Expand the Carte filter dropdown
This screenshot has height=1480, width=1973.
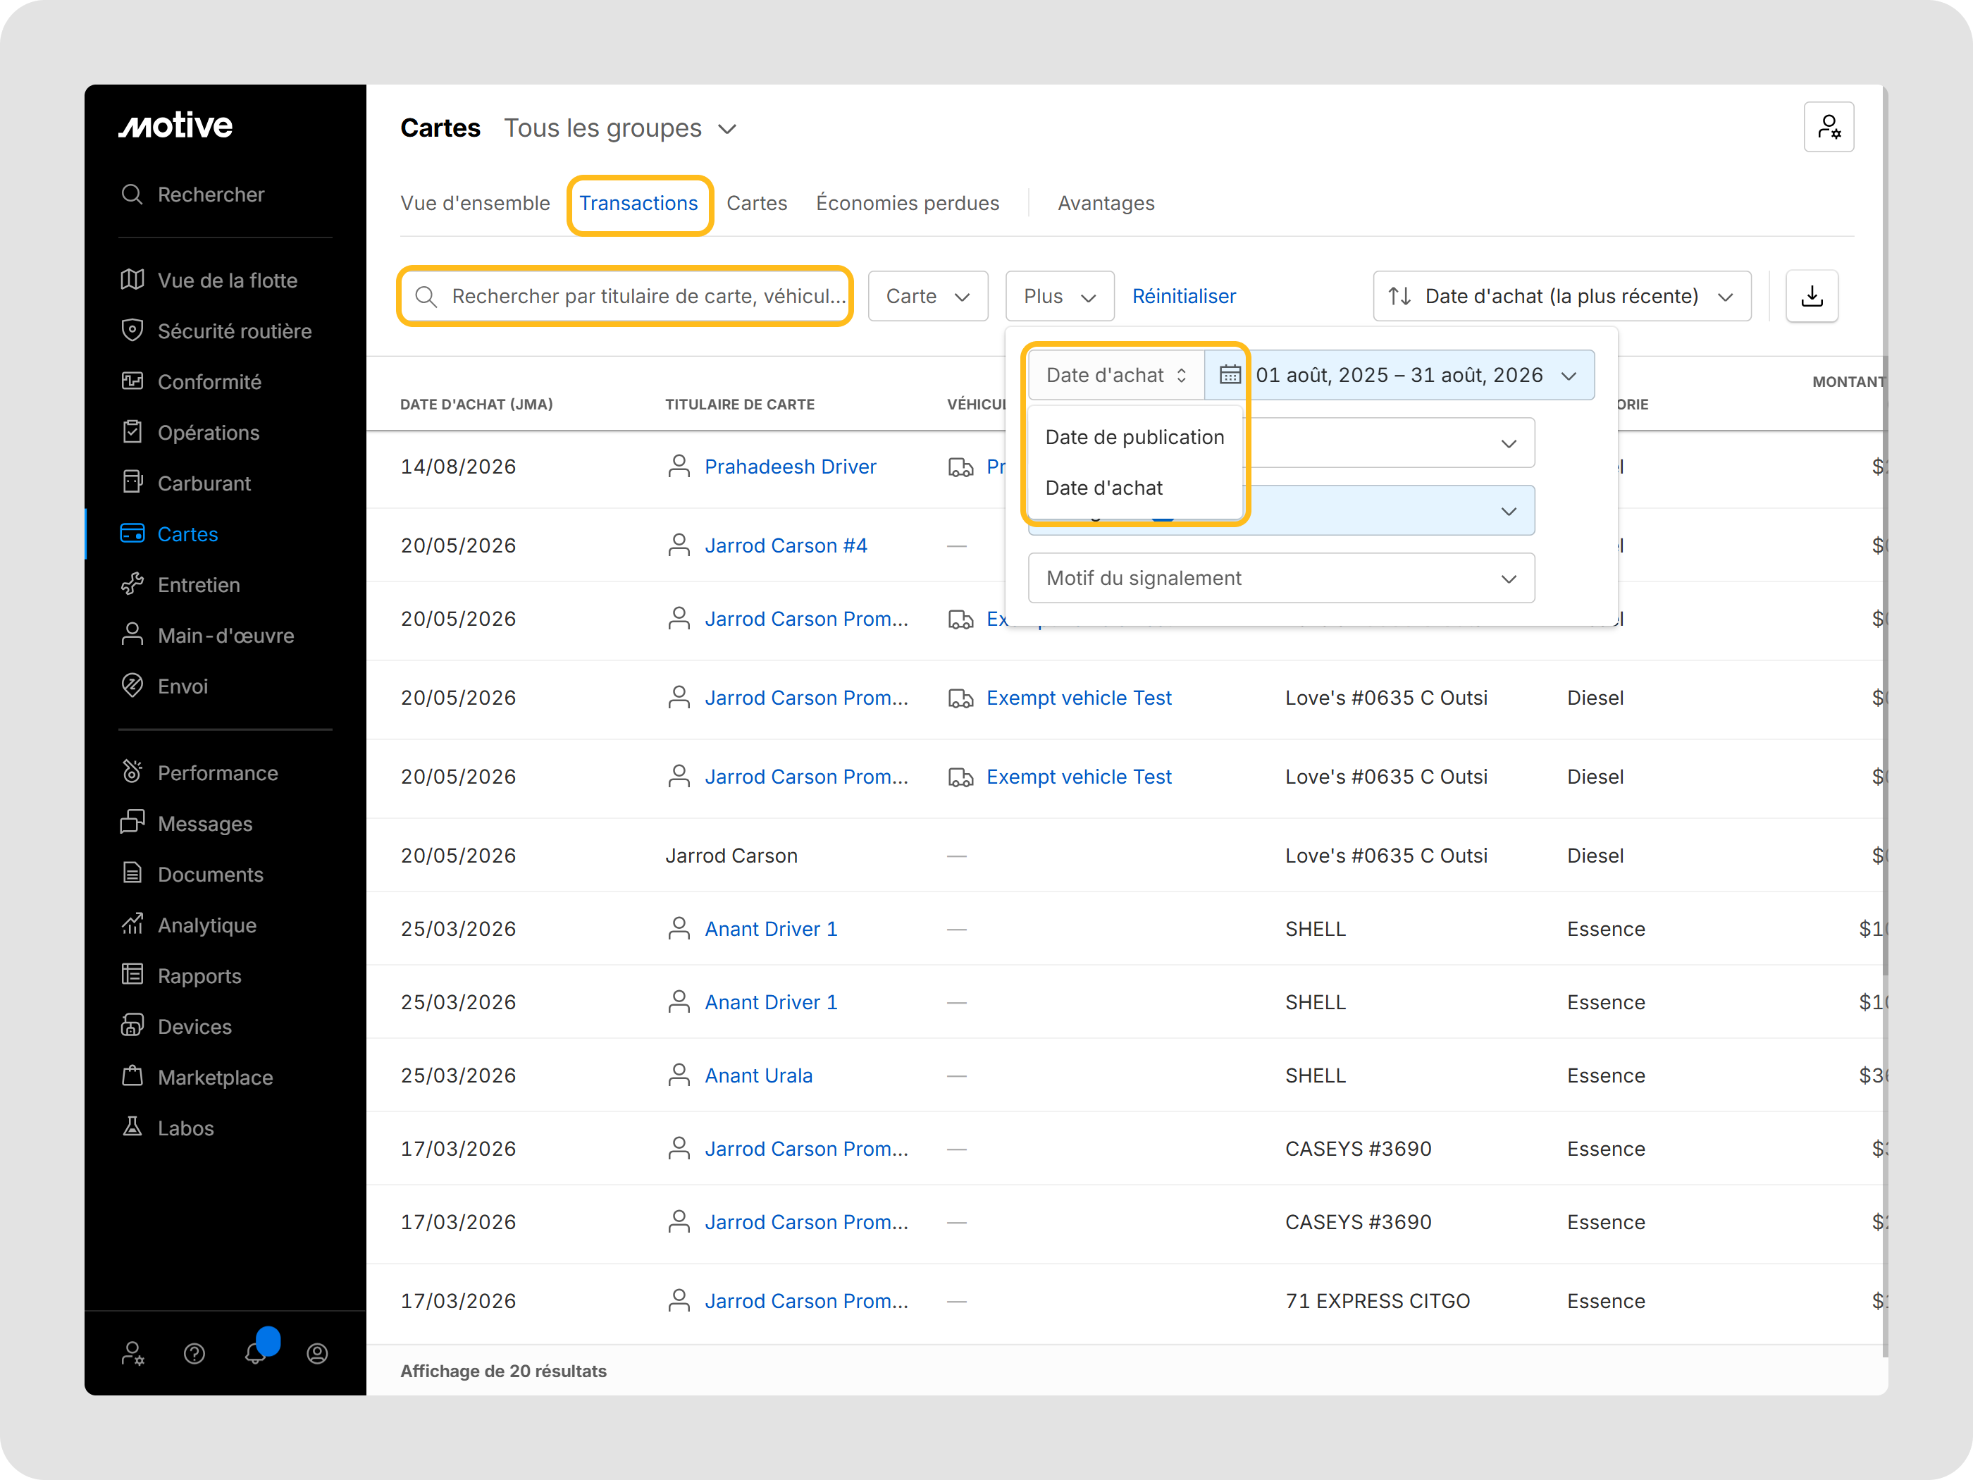[x=927, y=296]
